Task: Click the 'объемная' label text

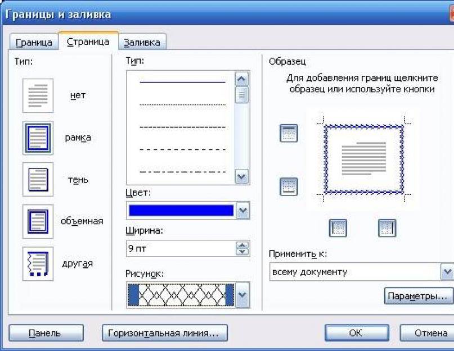Action: [82, 221]
